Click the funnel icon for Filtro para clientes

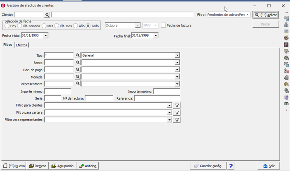click(177, 105)
